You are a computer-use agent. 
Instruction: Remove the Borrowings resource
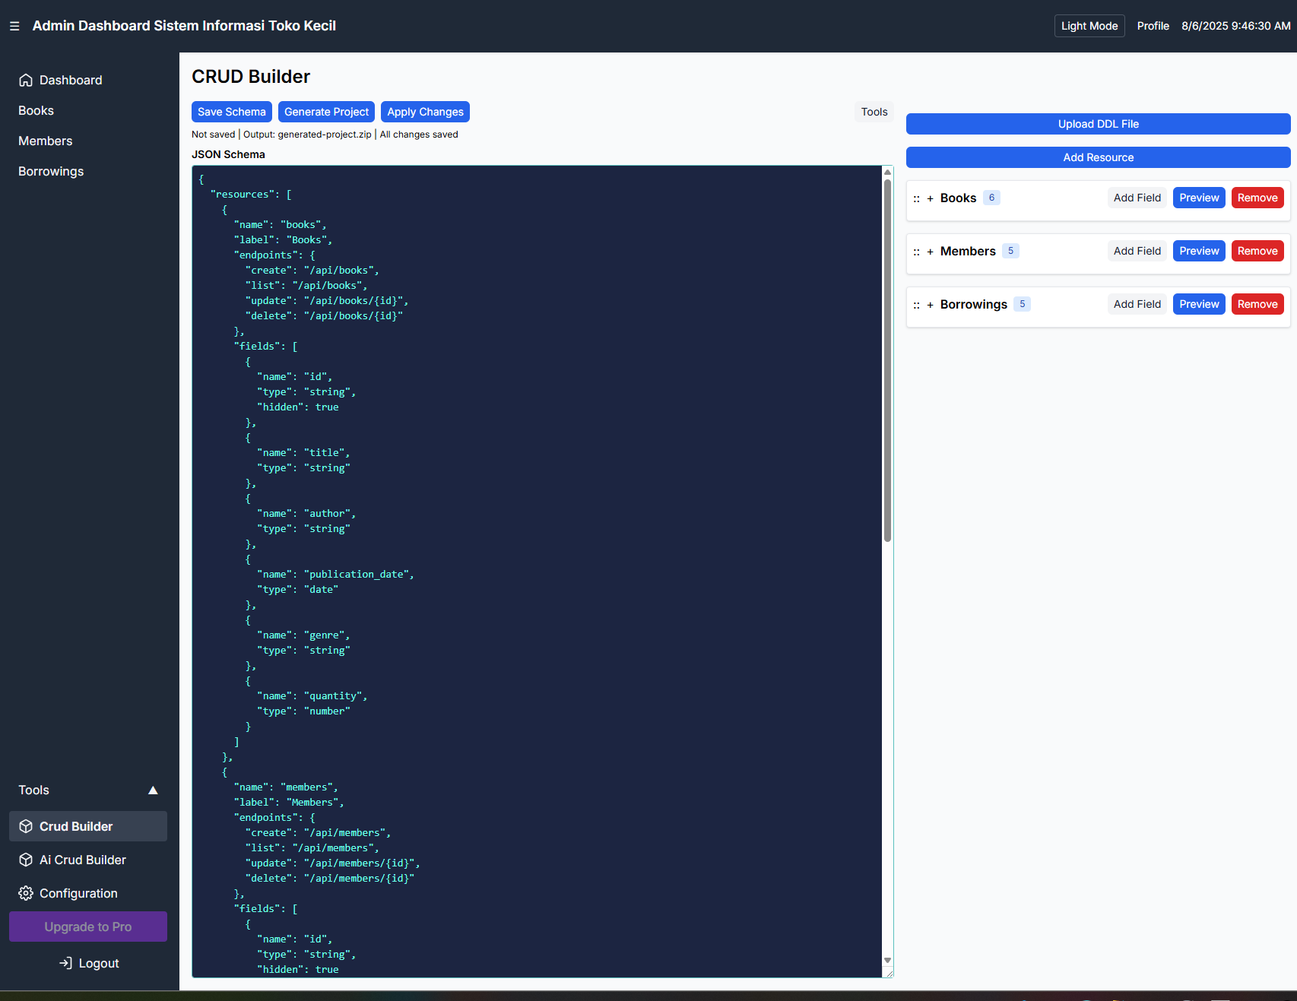pos(1257,304)
